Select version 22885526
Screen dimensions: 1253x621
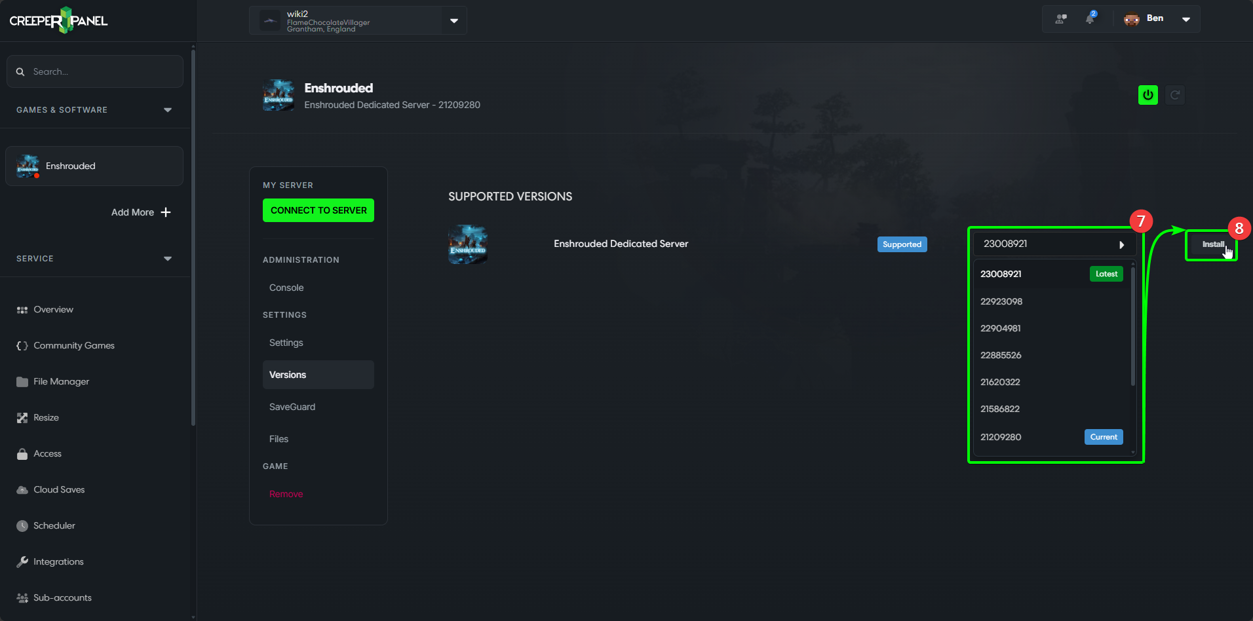point(1052,355)
